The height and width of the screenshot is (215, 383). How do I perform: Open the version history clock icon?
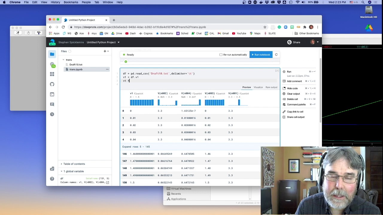(x=52, y=114)
